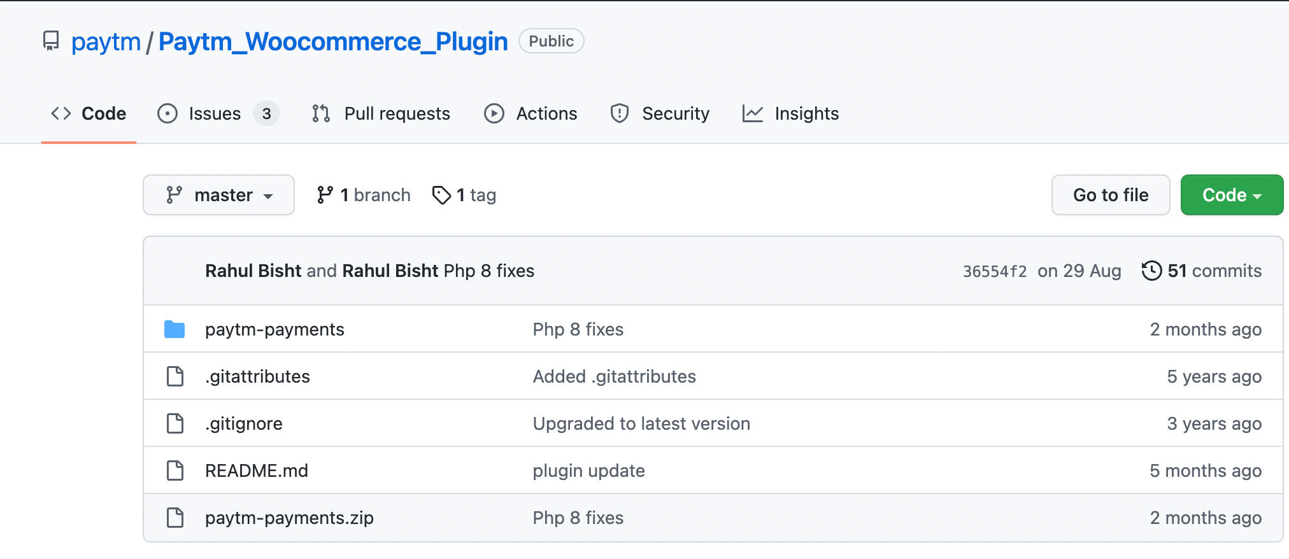Click 2 months ago in paytm-payments.zip row
Screen dimensions: 1289x559
point(1206,518)
